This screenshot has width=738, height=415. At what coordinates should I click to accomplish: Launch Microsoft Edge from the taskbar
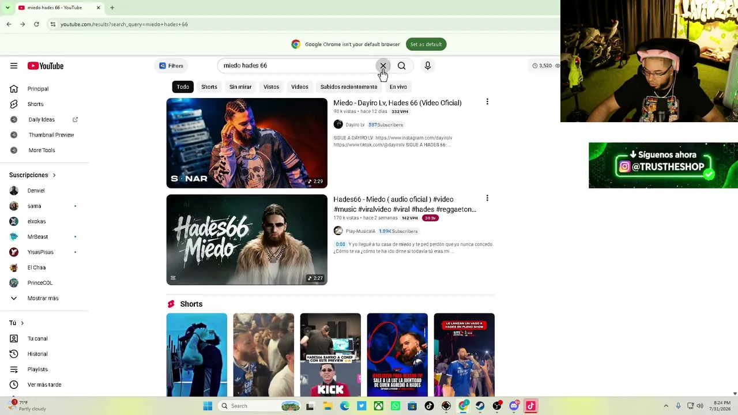point(345,406)
